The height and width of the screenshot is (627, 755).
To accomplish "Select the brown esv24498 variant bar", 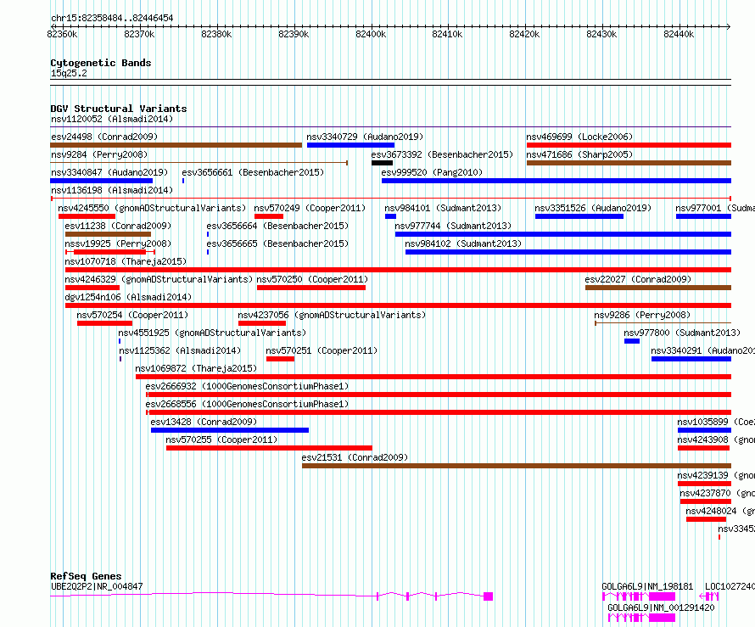I will point(176,145).
